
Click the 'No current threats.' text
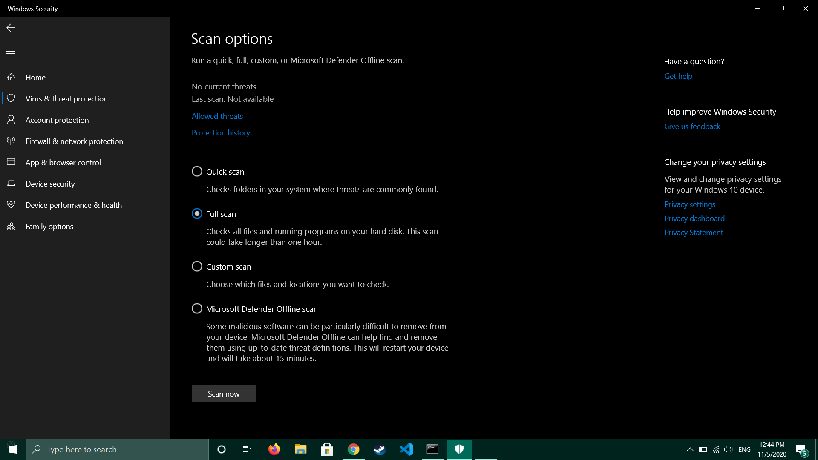[x=225, y=87]
